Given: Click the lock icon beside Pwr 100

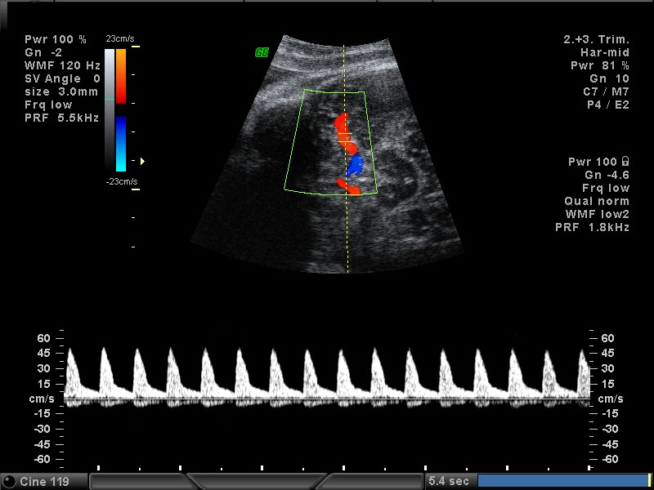Looking at the screenshot, I should [625, 161].
